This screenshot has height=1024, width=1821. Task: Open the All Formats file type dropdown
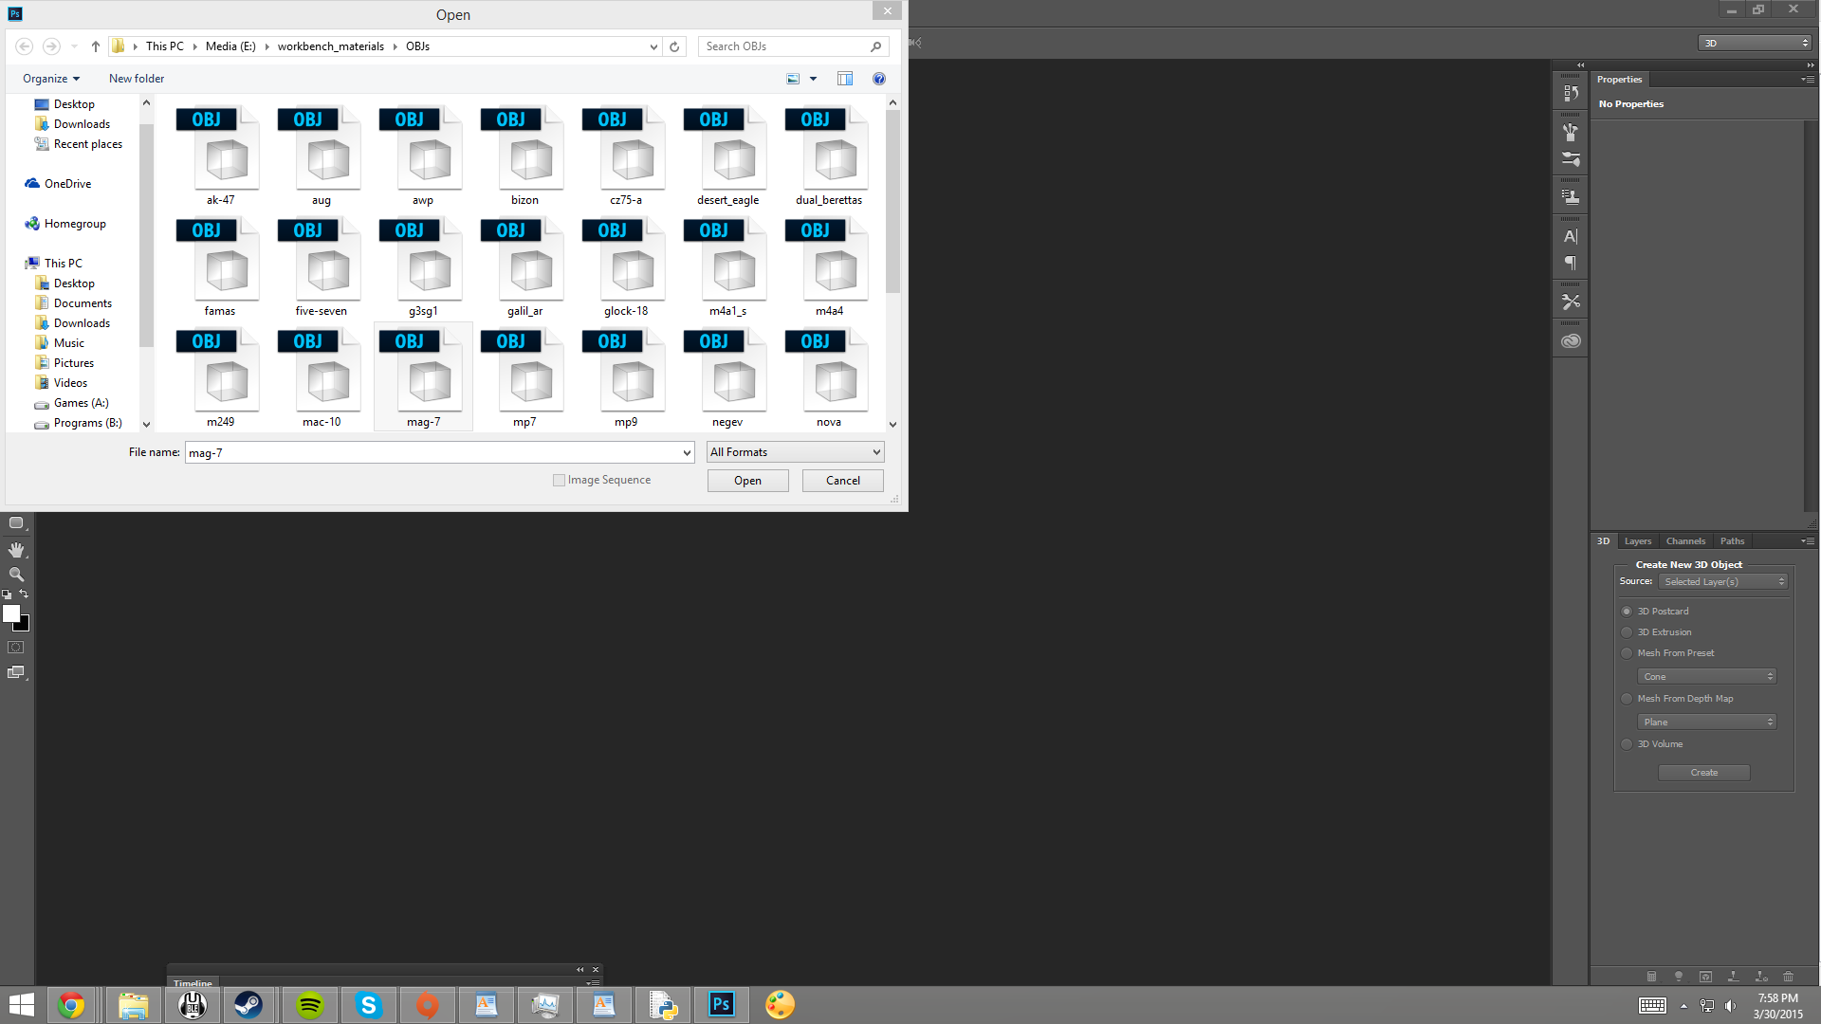pyautogui.click(x=795, y=452)
